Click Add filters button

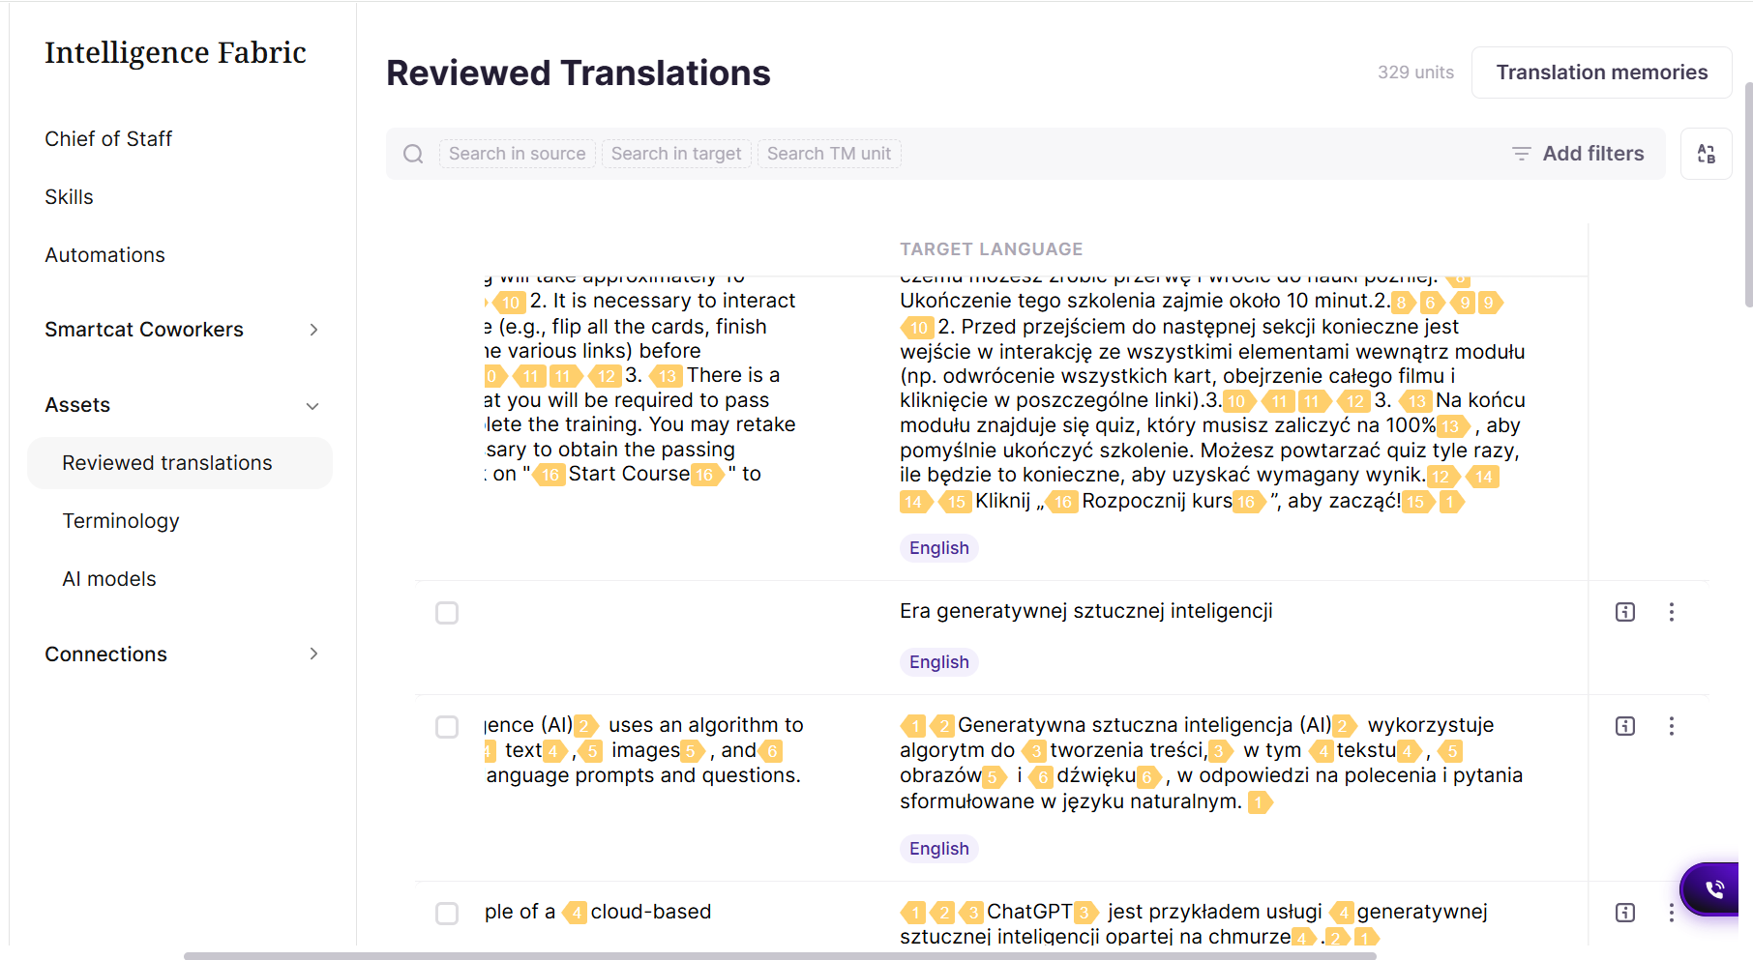pyautogui.click(x=1578, y=154)
